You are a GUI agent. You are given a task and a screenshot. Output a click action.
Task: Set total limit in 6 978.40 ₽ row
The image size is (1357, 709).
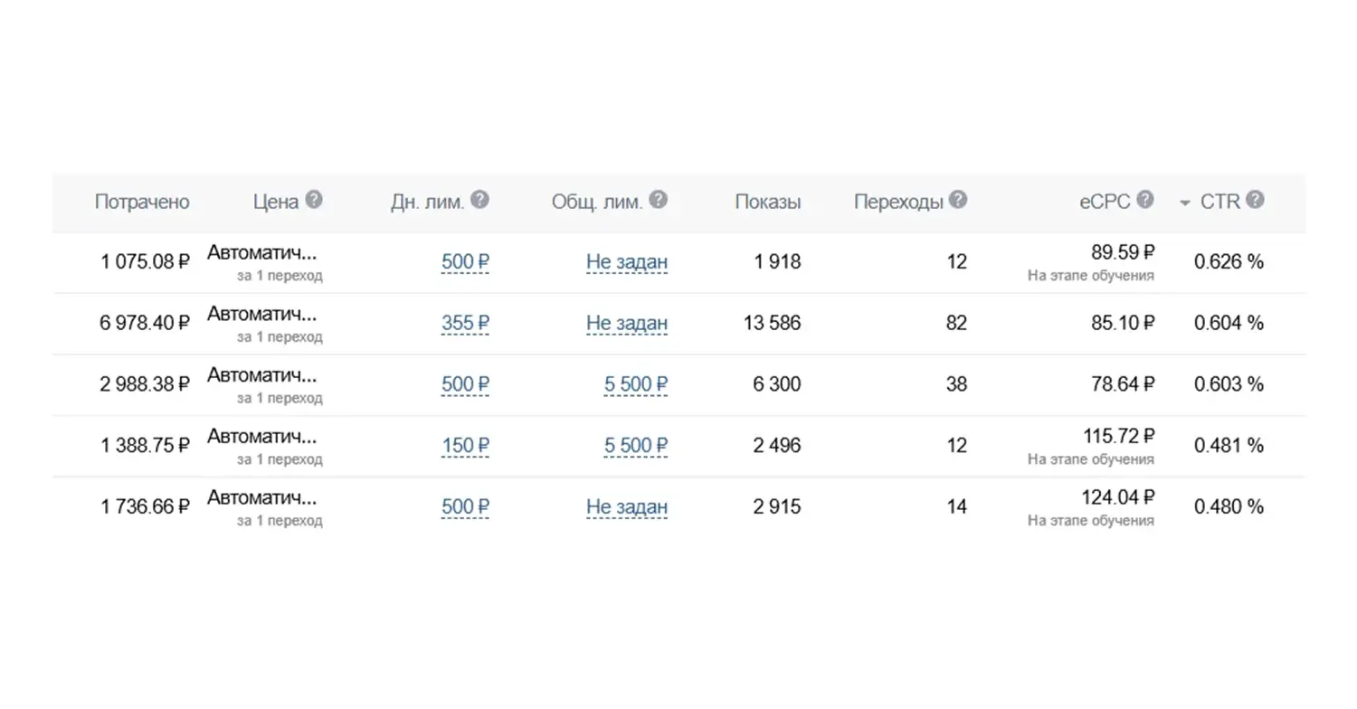tap(626, 323)
